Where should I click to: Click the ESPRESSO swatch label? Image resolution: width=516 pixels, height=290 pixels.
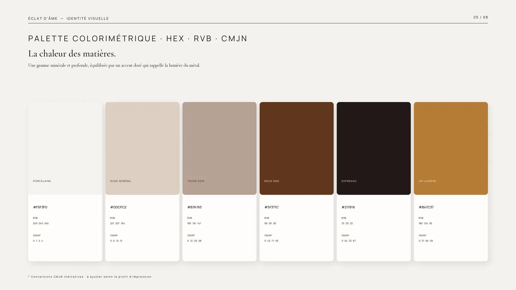pos(349,181)
